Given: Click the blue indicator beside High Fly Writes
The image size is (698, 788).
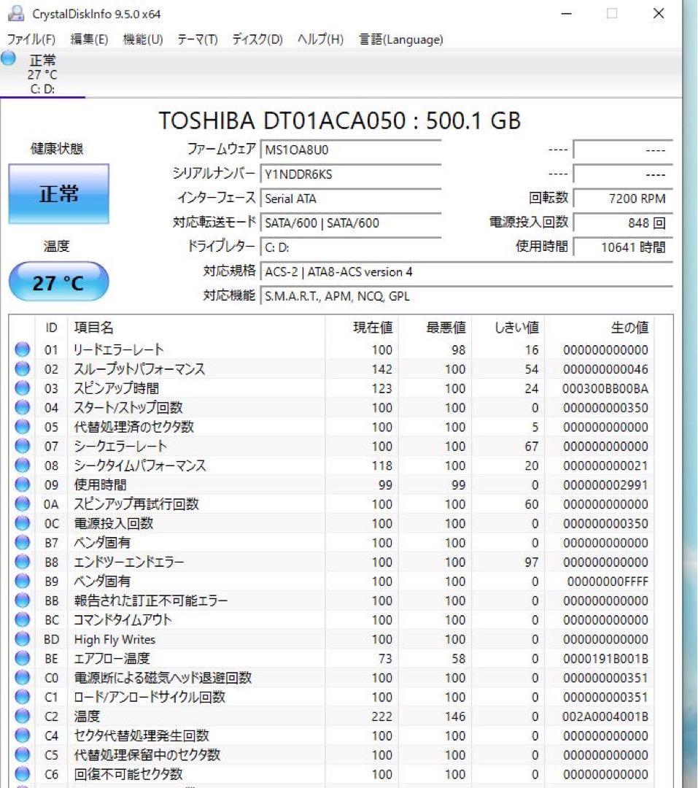Looking at the screenshot, I should pyautogui.click(x=21, y=639).
